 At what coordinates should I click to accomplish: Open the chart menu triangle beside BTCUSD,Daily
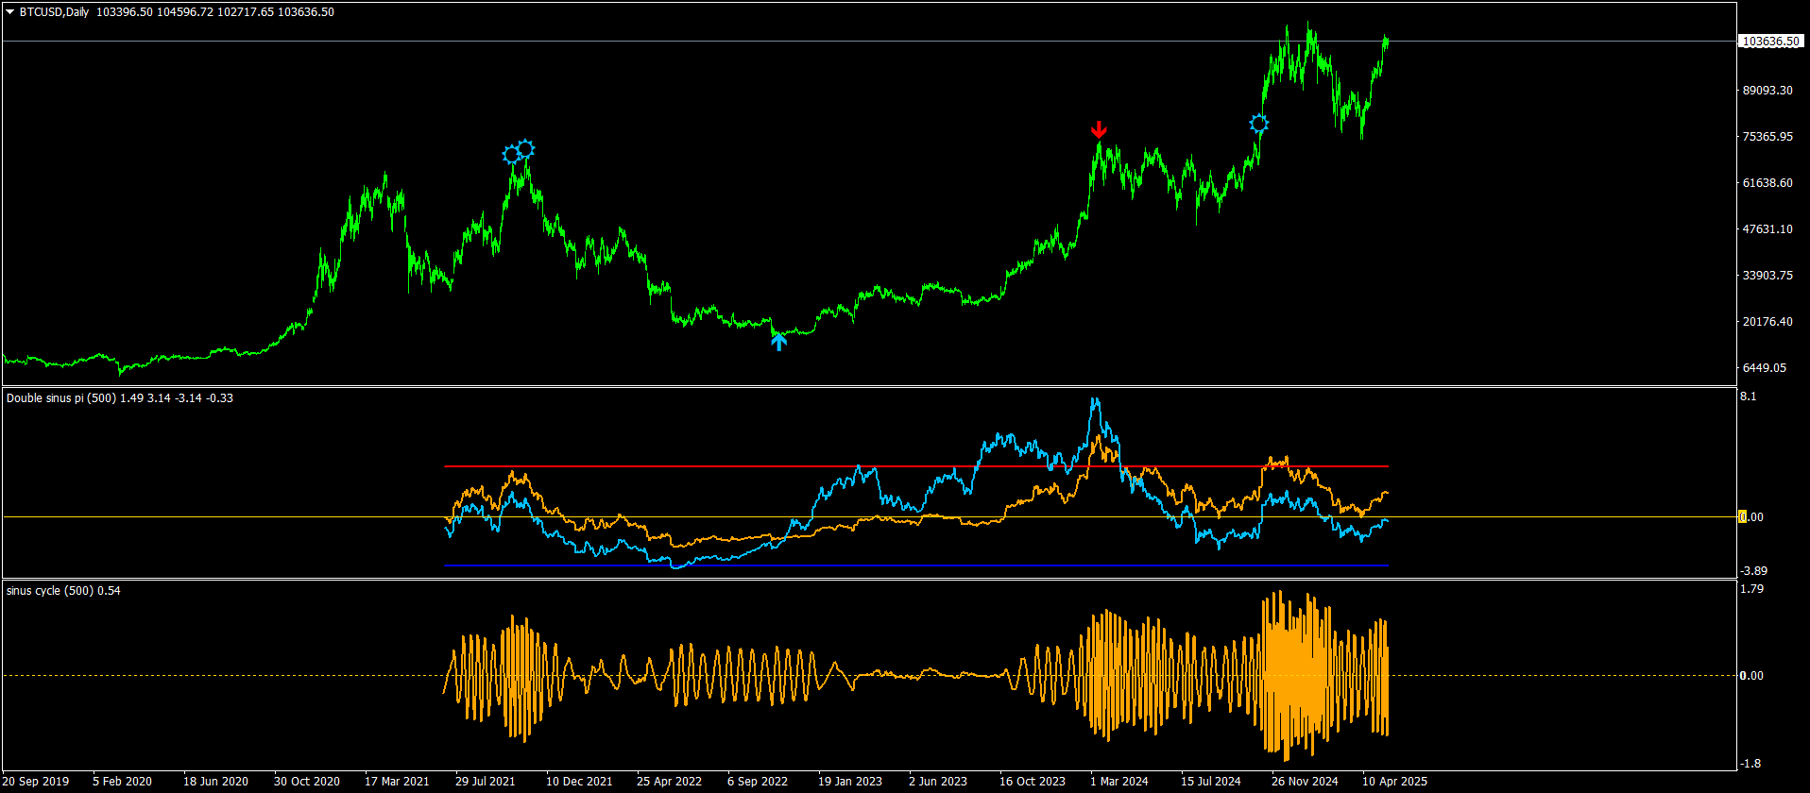tap(10, 12)
